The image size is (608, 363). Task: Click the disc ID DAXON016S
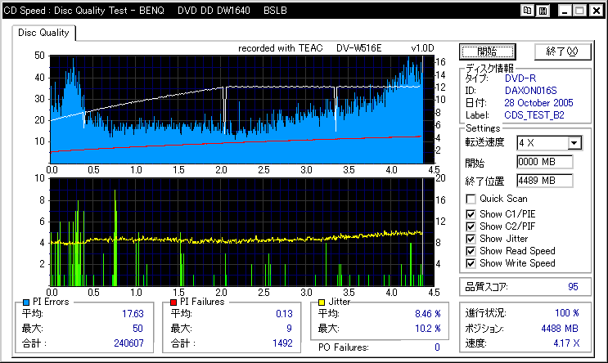(530, 91)
